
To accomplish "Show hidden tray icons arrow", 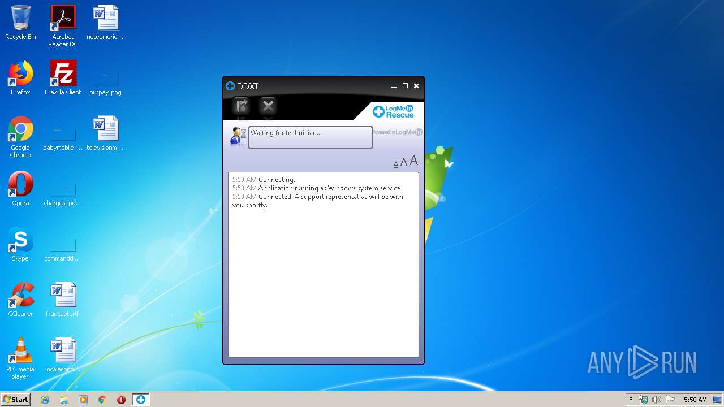I will pos(631,399).
